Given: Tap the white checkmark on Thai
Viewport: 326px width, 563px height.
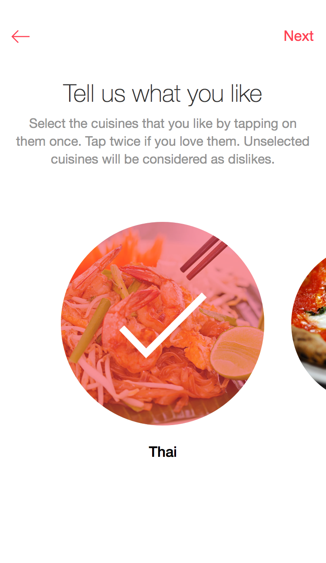Looking at the screenshot, I should [163, 325].
